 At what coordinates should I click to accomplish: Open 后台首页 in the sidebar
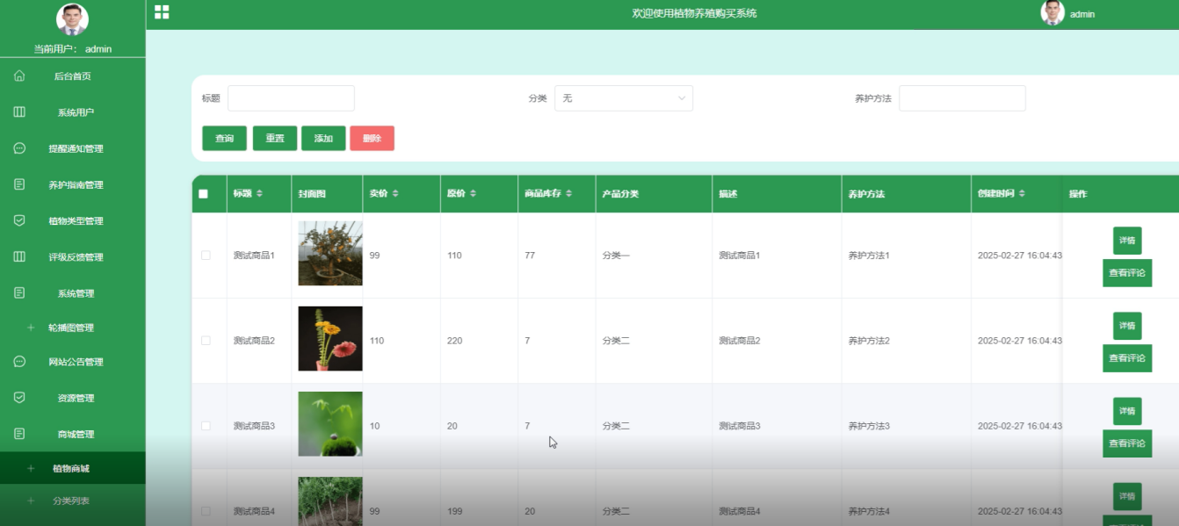pos(73,76)
